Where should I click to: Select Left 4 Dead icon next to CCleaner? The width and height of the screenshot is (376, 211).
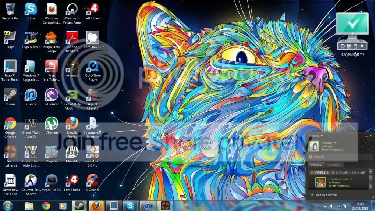click(72, 183)
